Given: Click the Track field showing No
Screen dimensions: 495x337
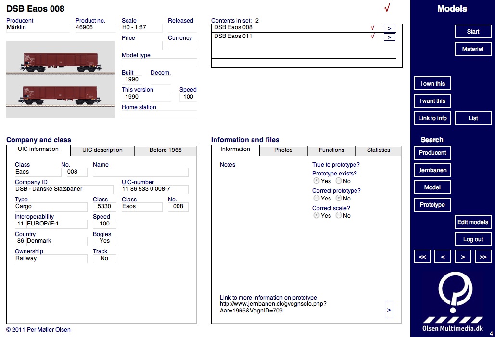Looking at the screenshot, I should point(104,259).
